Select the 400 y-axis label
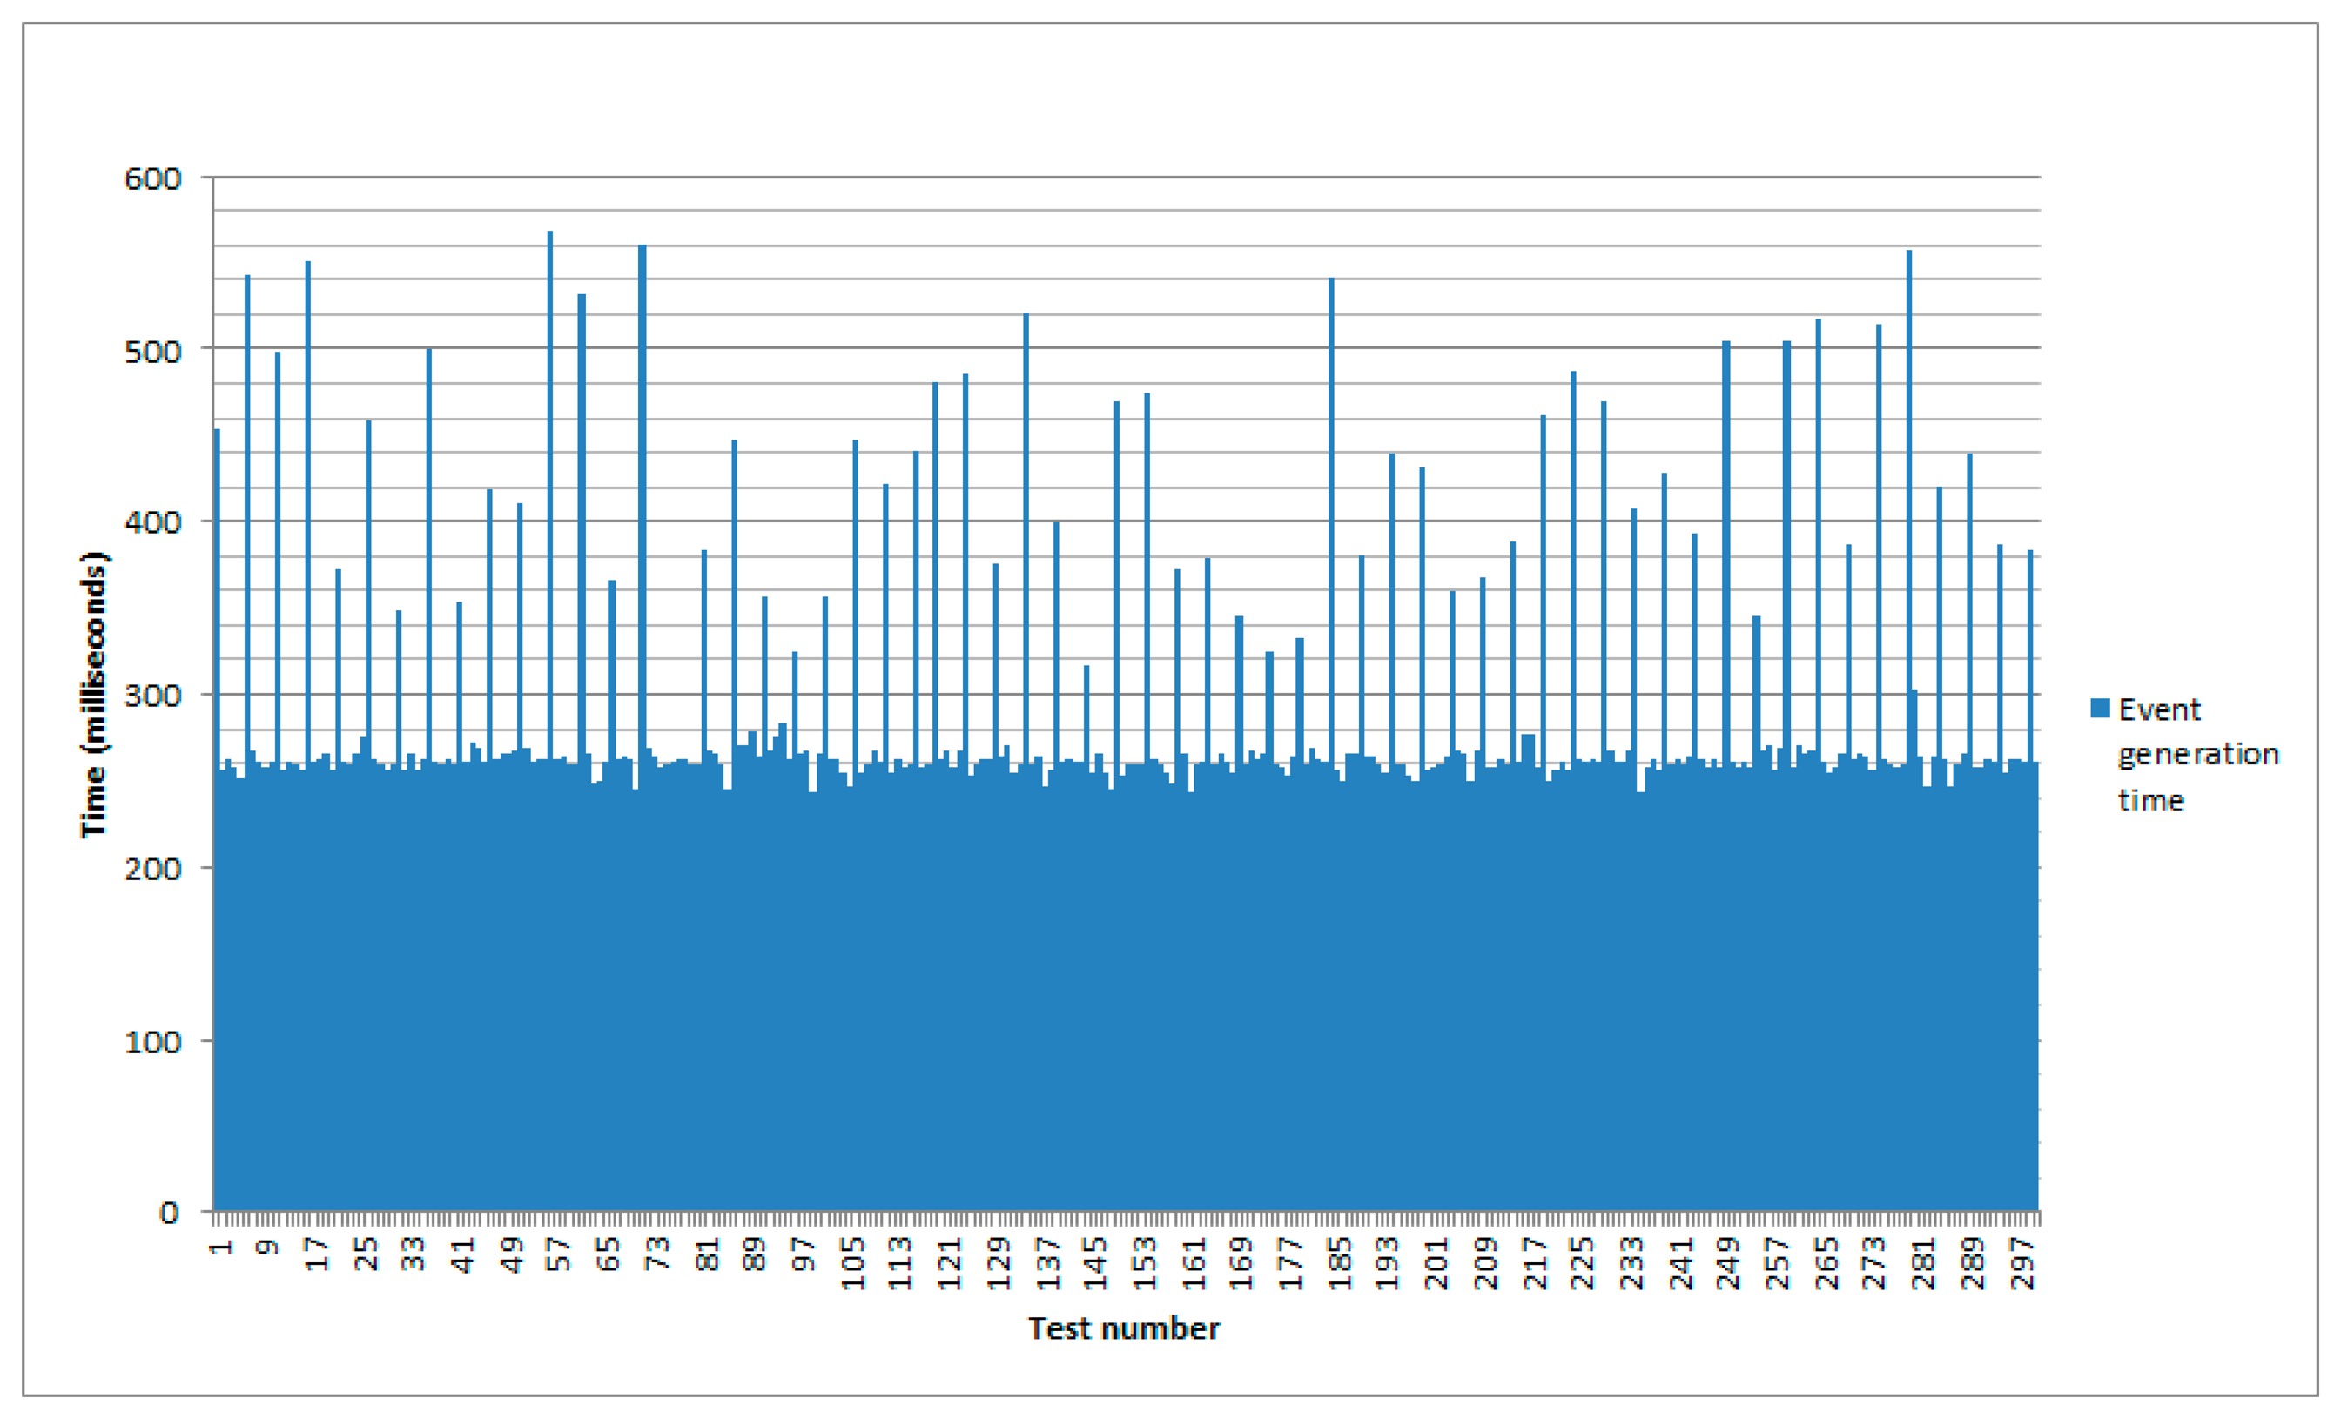This screenshot has height=1419, width=2341. click(152, 522)
